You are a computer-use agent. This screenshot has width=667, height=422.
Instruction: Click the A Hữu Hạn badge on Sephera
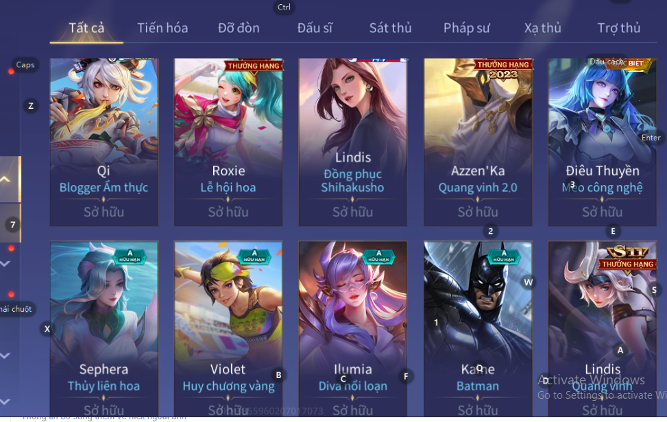(130, 256)
